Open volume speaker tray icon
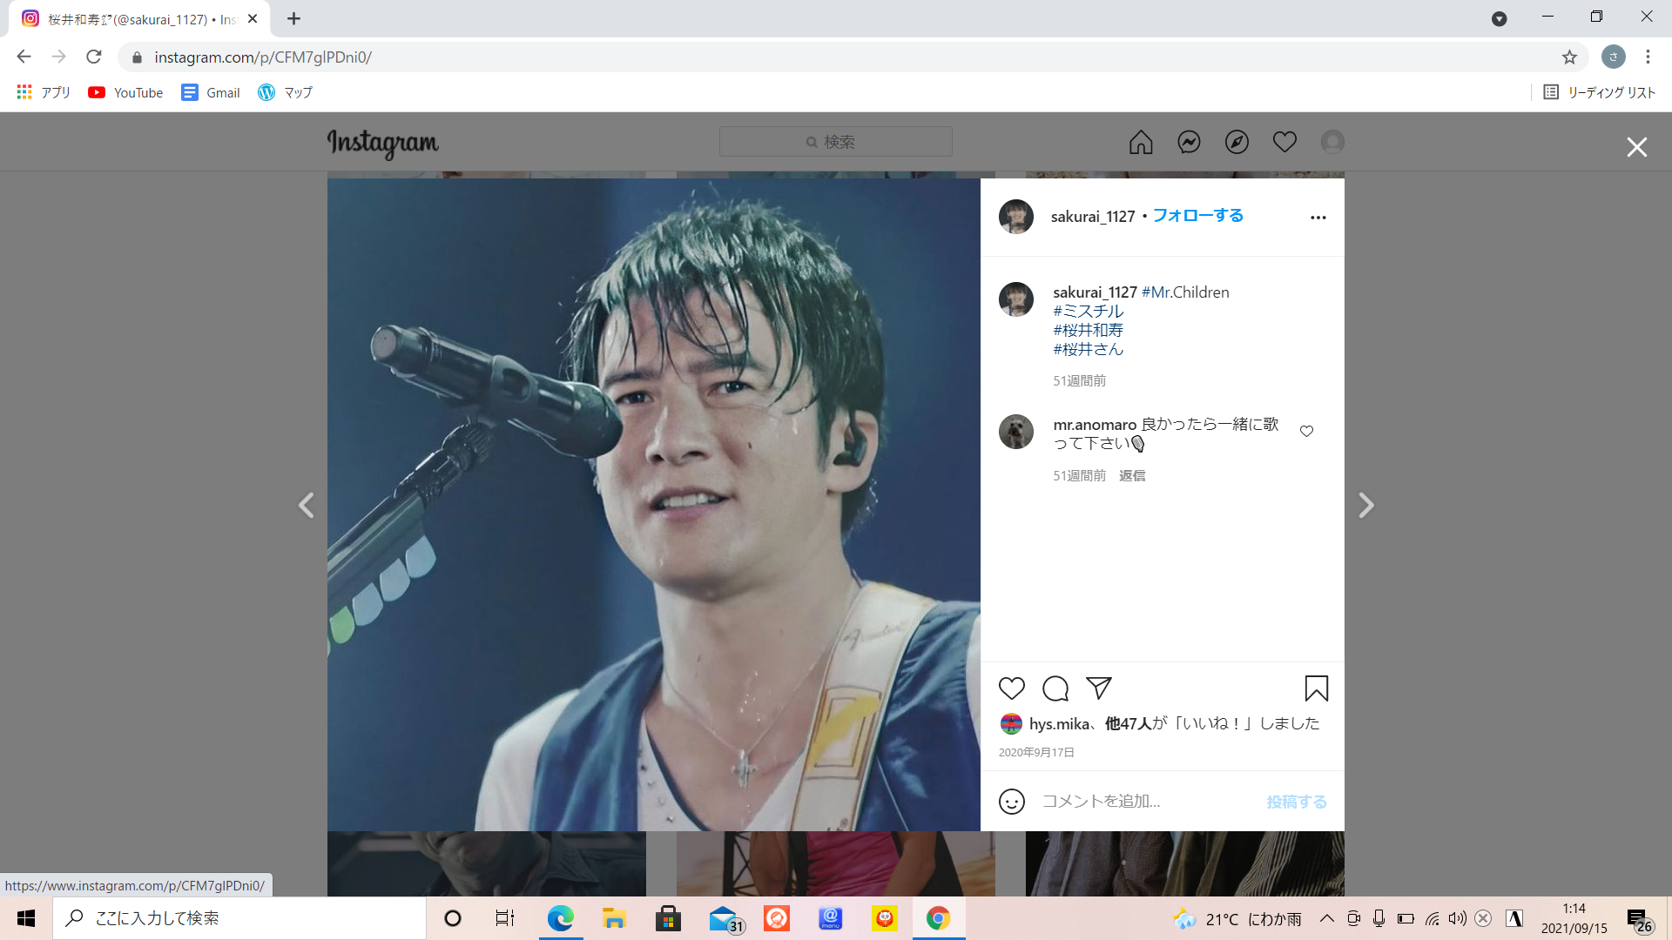 pos(1457,918)
